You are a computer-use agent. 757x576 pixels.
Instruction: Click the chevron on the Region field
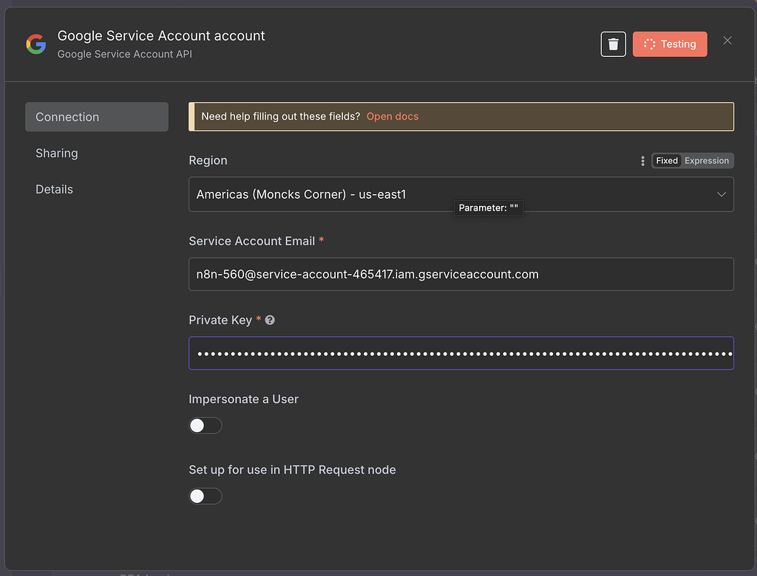(722, 194)
